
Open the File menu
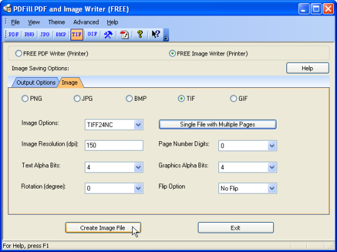click(15, 22)
